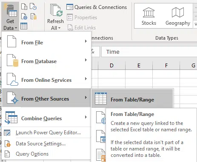The image size is (197, 162).
Task: Open the Combine Queries submenu
Action: (x=46, y=118)
